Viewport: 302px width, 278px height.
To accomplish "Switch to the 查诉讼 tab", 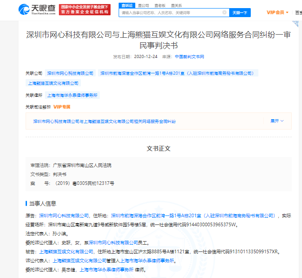I will coord(127,5).
